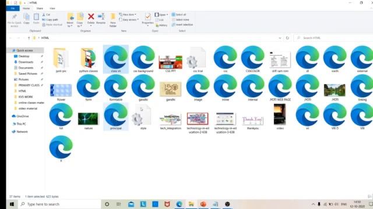
Task: Select the 'list' Edge file
Action: pyautogui.click(x=61, y=117)
